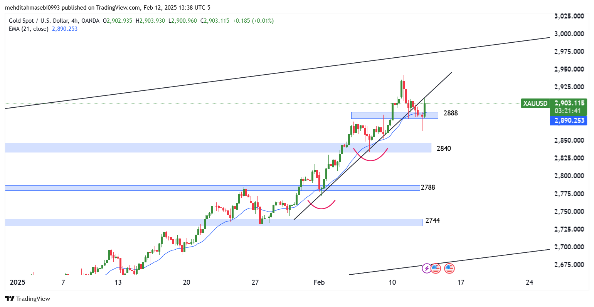This screenshot has width=594, height=307.
Task: Click the 3,000.000 price axis label
Action: (x=569, y=34)
